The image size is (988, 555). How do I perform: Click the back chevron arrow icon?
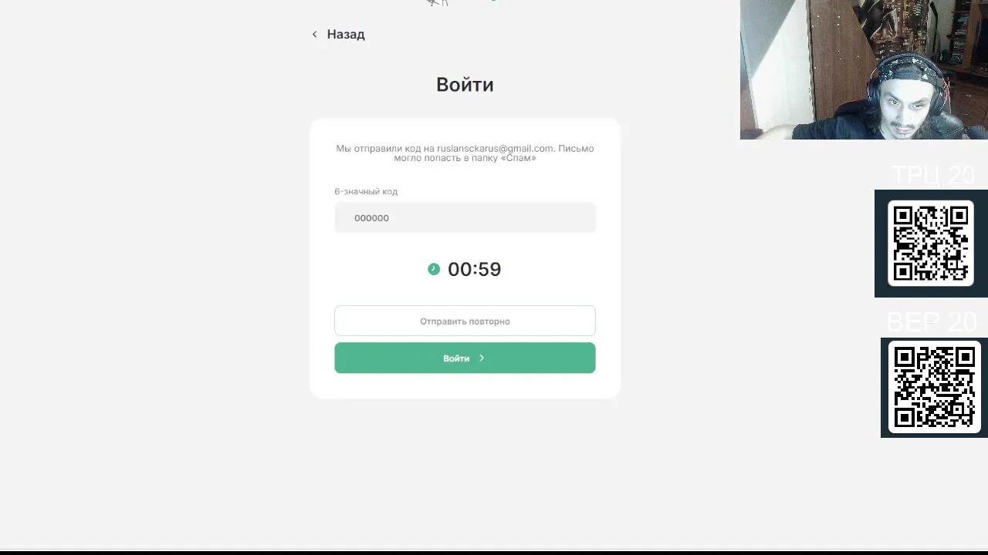(314, 34)
